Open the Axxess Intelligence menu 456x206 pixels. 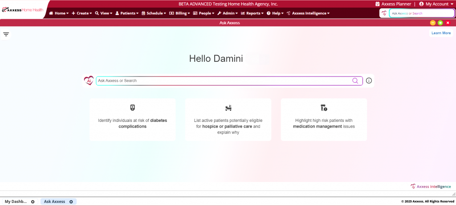tap(308, 13)
